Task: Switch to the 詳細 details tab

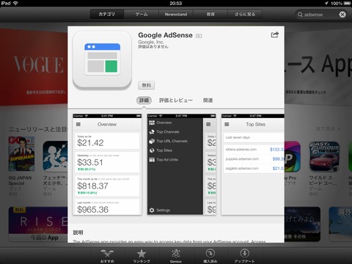Action: [144, 100]
